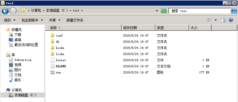Select the conf folder icon
Screen dimensions: 238x102
(x=52, y=35)
